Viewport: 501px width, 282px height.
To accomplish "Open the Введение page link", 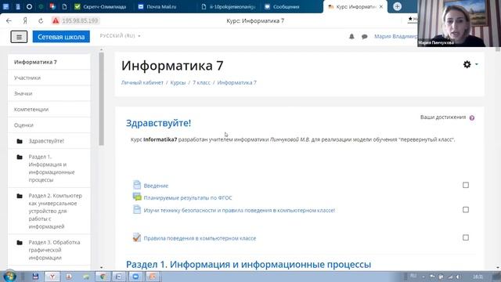I will click(x=156, y=186).
